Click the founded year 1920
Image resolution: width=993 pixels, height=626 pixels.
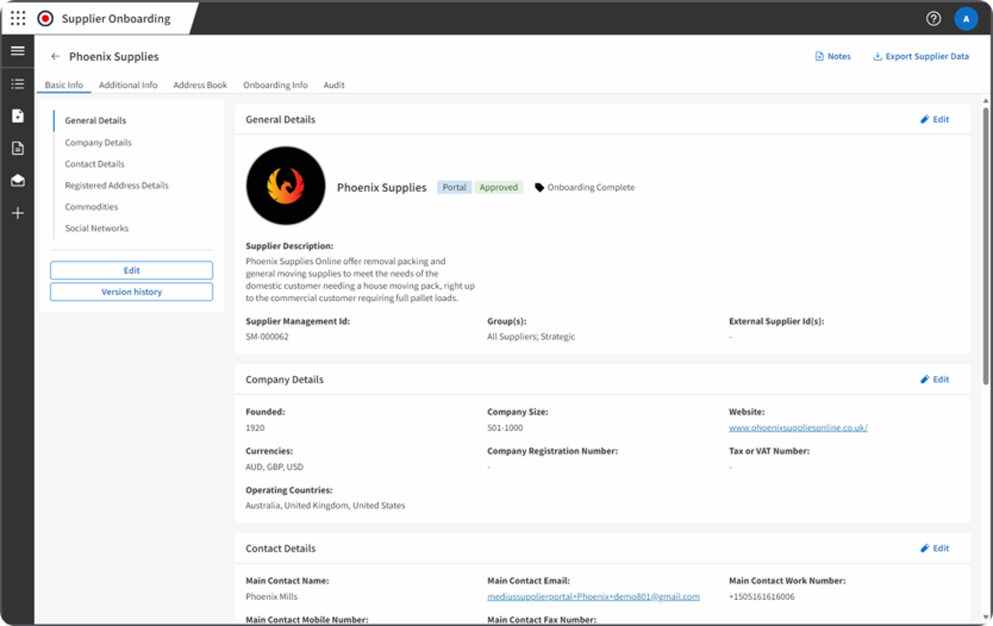(x=255, y=427)
